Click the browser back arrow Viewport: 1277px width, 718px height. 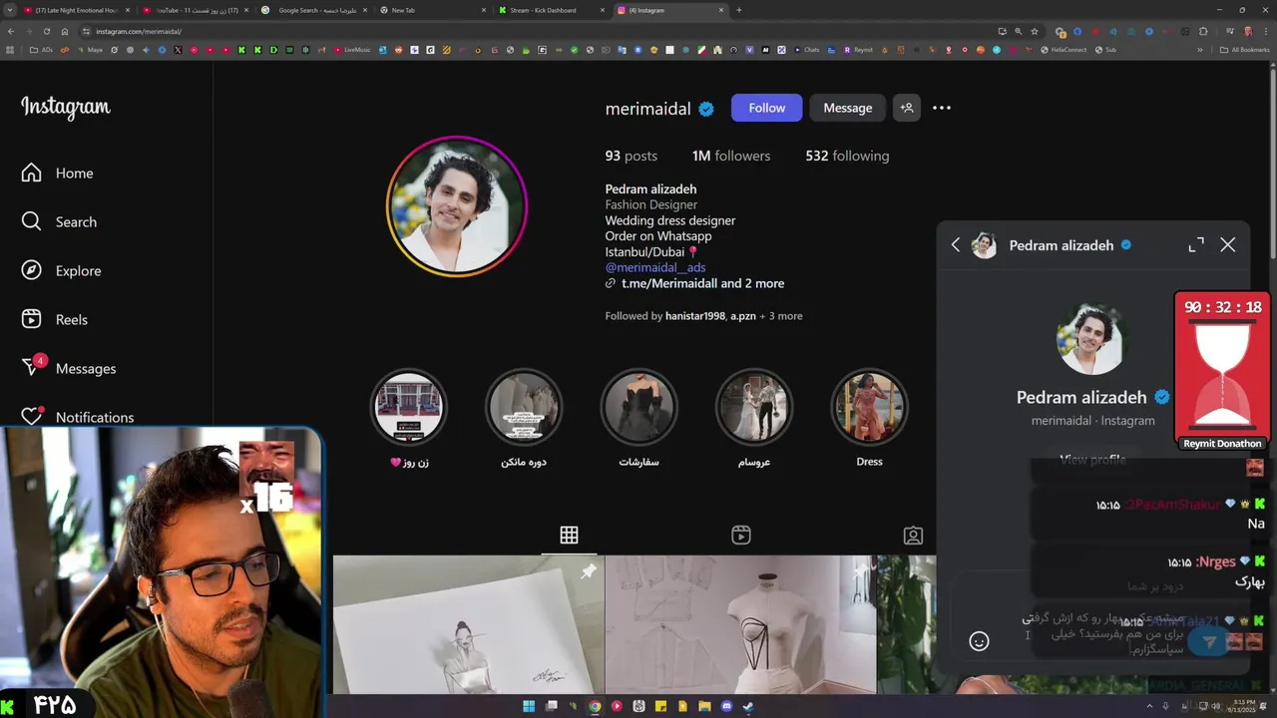11,31
